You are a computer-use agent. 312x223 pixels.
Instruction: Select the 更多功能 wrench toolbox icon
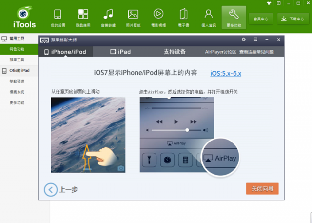coord(234,18)
